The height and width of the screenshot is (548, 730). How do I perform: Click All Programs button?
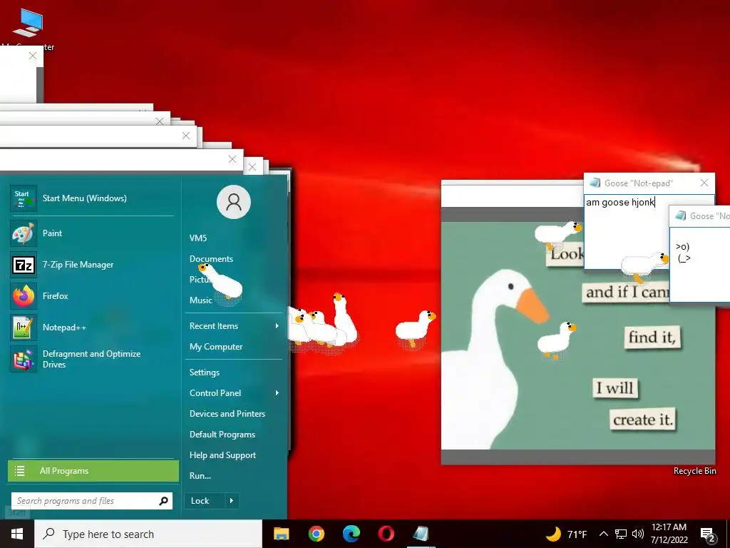pyautogui.click(x=93, y=471)
